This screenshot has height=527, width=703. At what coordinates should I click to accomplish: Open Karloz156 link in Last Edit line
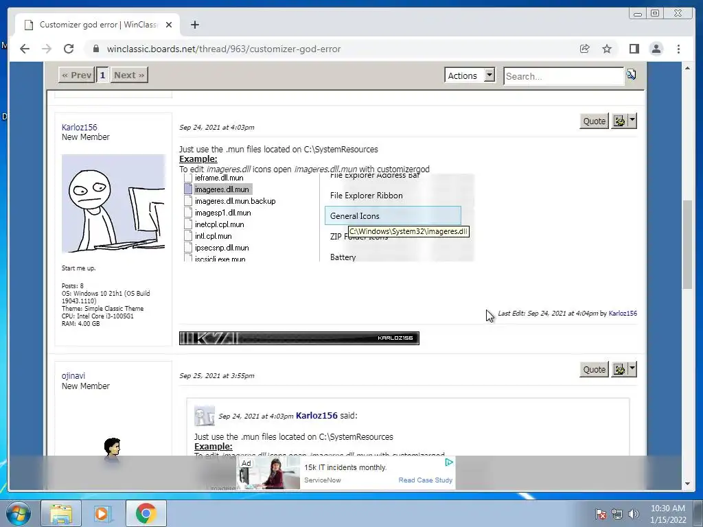[x=623, y=313]
